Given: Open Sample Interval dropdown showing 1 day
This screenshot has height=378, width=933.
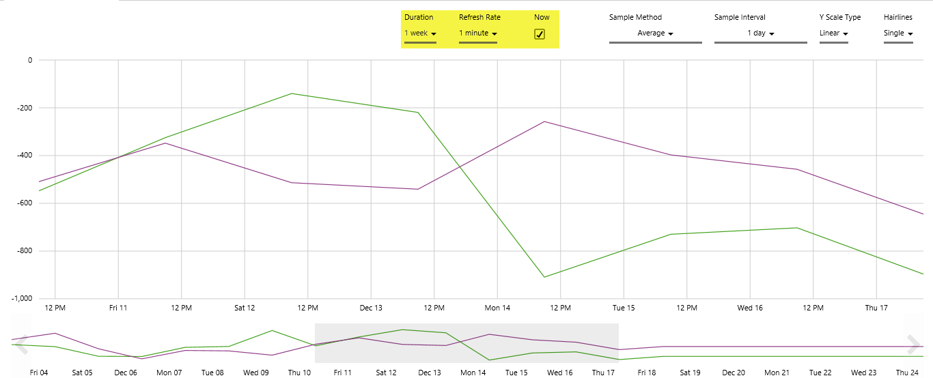Looking at the screenshot, I should pyautogui.click(x=760, y=33).
